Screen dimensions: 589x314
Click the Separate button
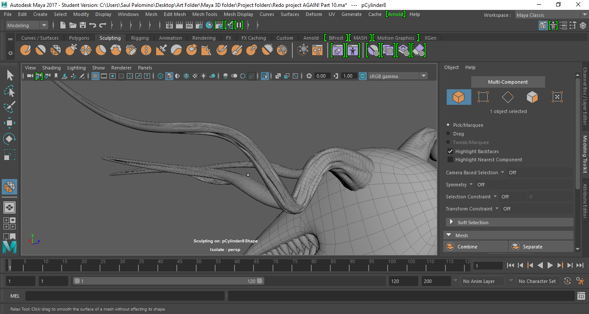point(533,247)
